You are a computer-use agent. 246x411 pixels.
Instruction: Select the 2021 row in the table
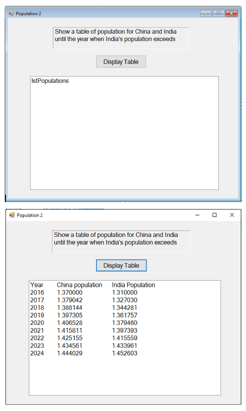(125, 331)
